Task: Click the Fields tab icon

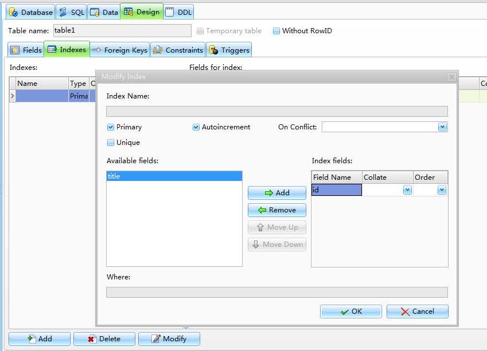Action: 15,50
